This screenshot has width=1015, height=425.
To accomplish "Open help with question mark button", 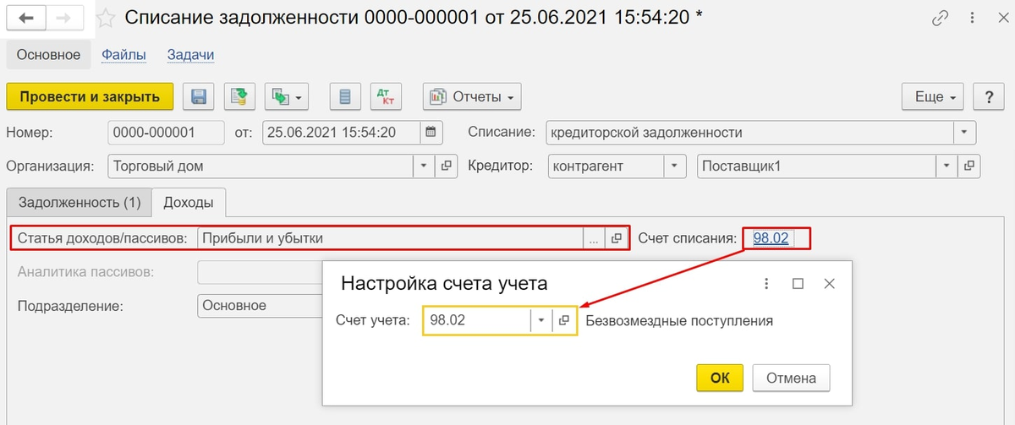I will click(989, 96).
